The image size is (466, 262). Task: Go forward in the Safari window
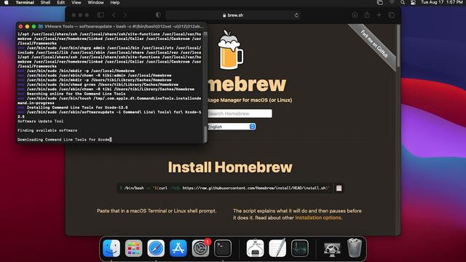tap(125, 15)
